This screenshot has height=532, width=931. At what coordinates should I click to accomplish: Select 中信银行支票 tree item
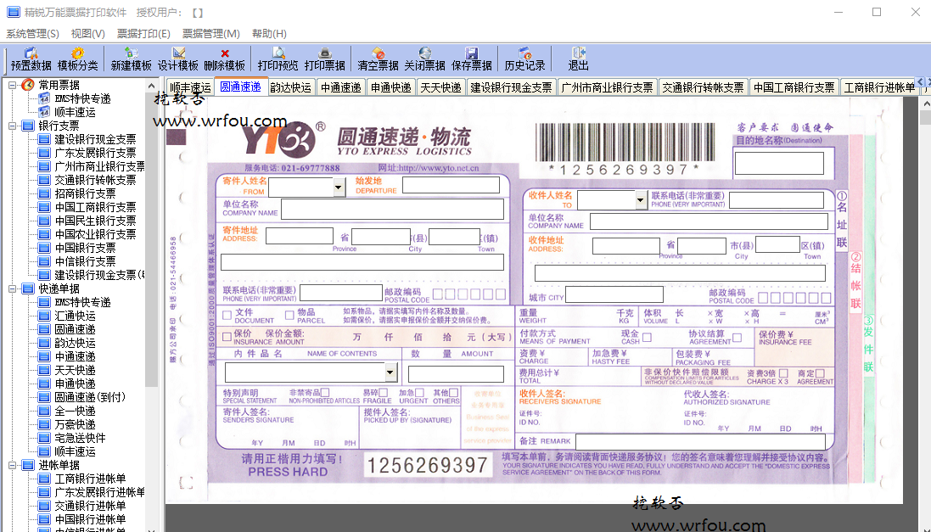coord(85,262)
